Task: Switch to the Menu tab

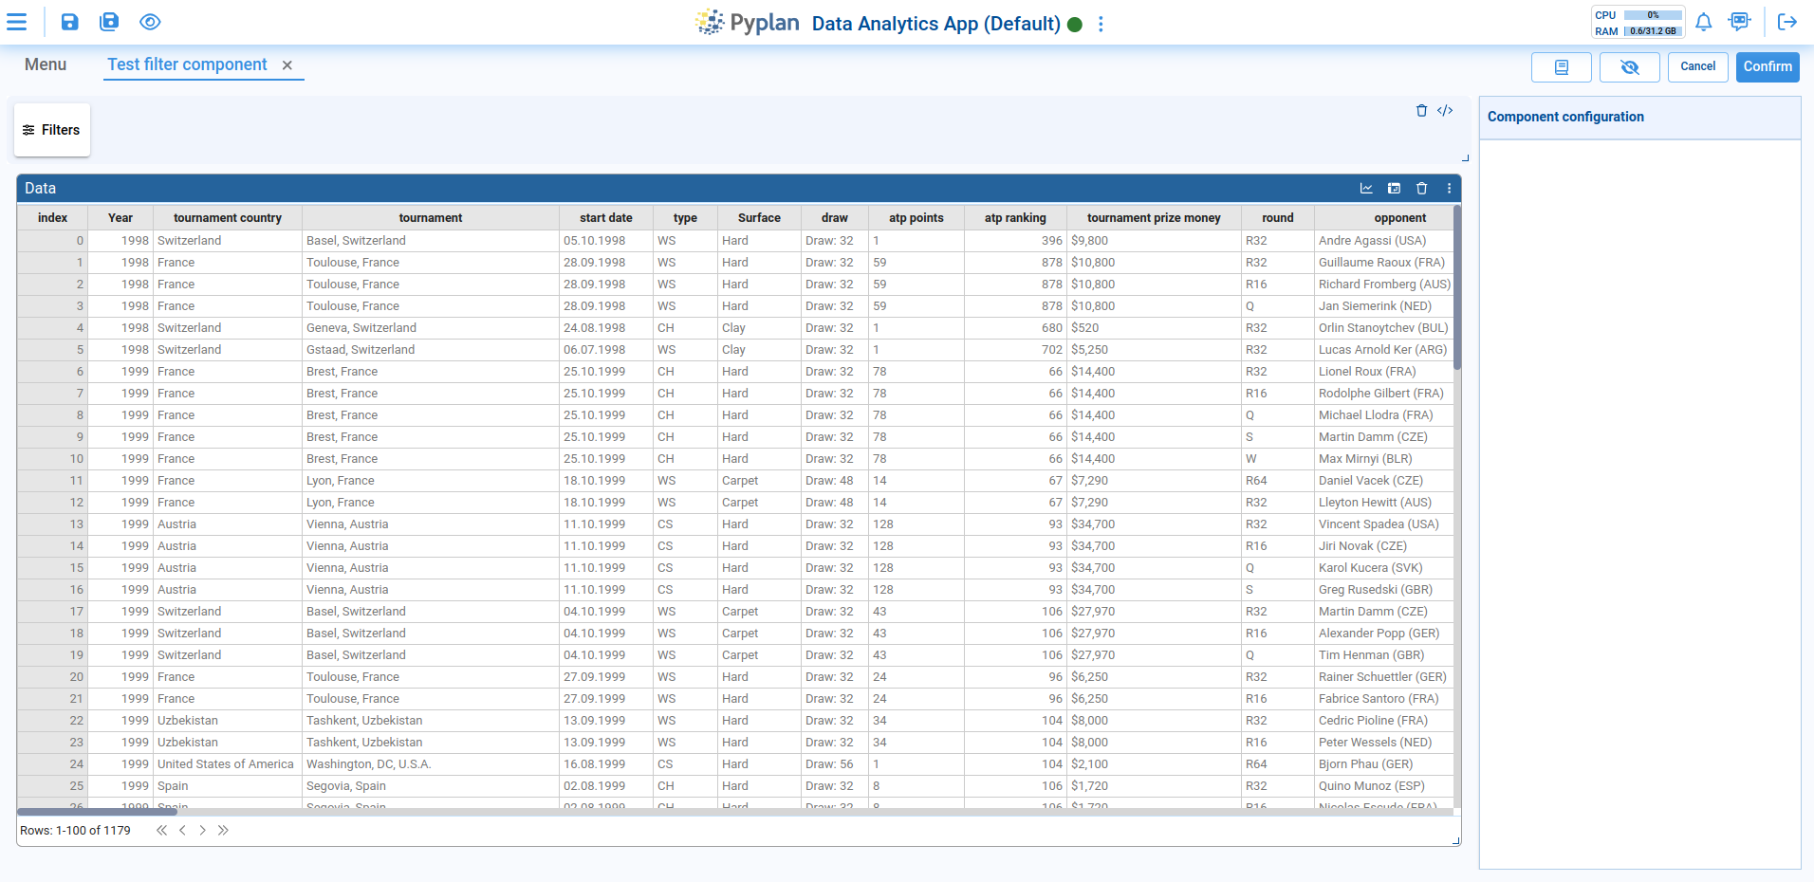Action: click(46, 64)
